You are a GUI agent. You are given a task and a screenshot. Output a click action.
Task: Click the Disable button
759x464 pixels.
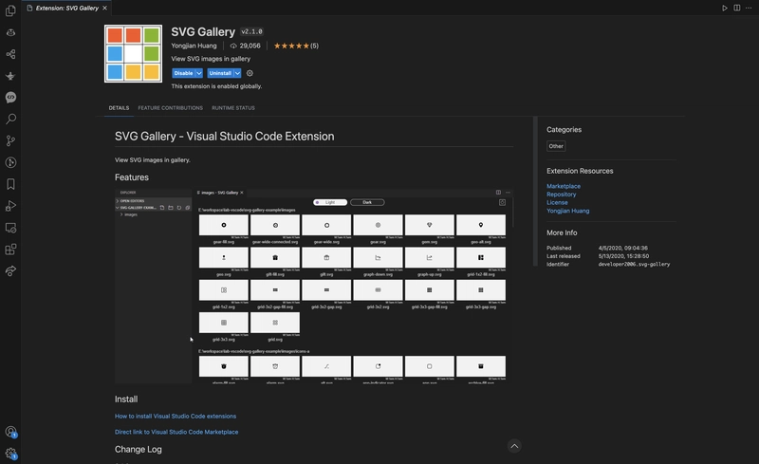183,73
